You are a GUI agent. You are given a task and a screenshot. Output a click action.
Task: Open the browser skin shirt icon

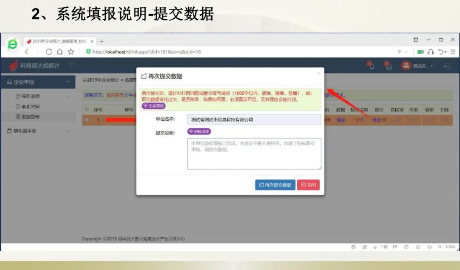(416, 40)
